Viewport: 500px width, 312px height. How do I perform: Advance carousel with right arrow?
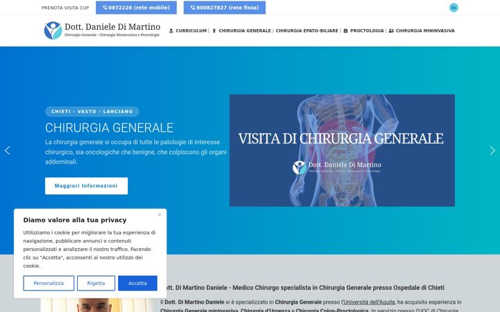492,150
